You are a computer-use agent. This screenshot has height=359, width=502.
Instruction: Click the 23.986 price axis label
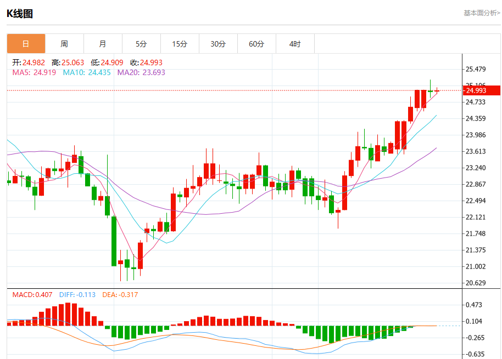pos(476,135)
